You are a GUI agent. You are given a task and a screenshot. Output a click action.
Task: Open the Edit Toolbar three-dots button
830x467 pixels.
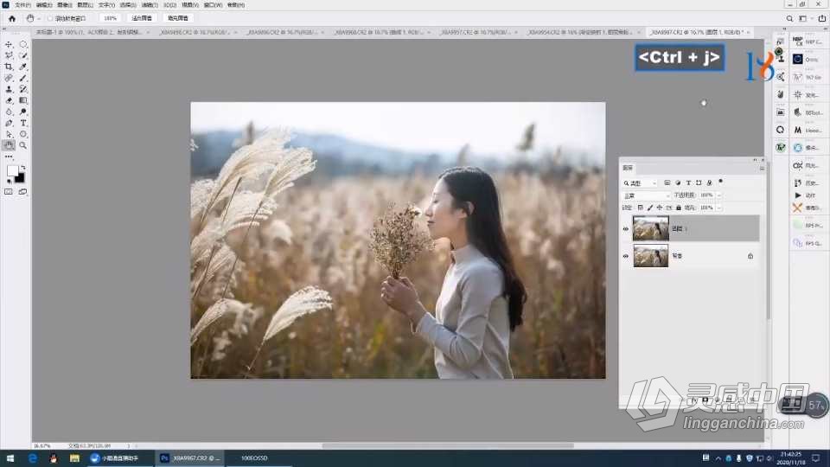click(x=9, y=157)
